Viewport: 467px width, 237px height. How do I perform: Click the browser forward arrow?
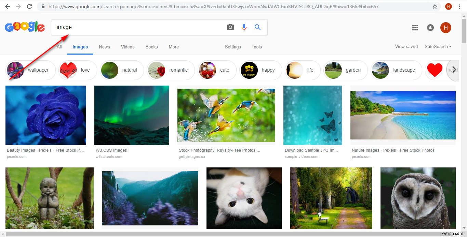point(18,6)
